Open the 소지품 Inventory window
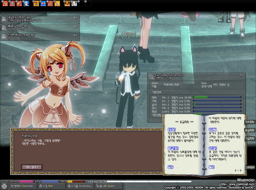 80,186
